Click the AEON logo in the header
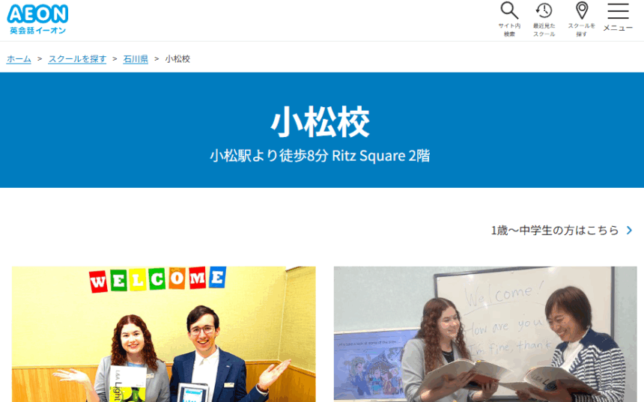Screen dimensions: 644x402 [x=37, y=13]
